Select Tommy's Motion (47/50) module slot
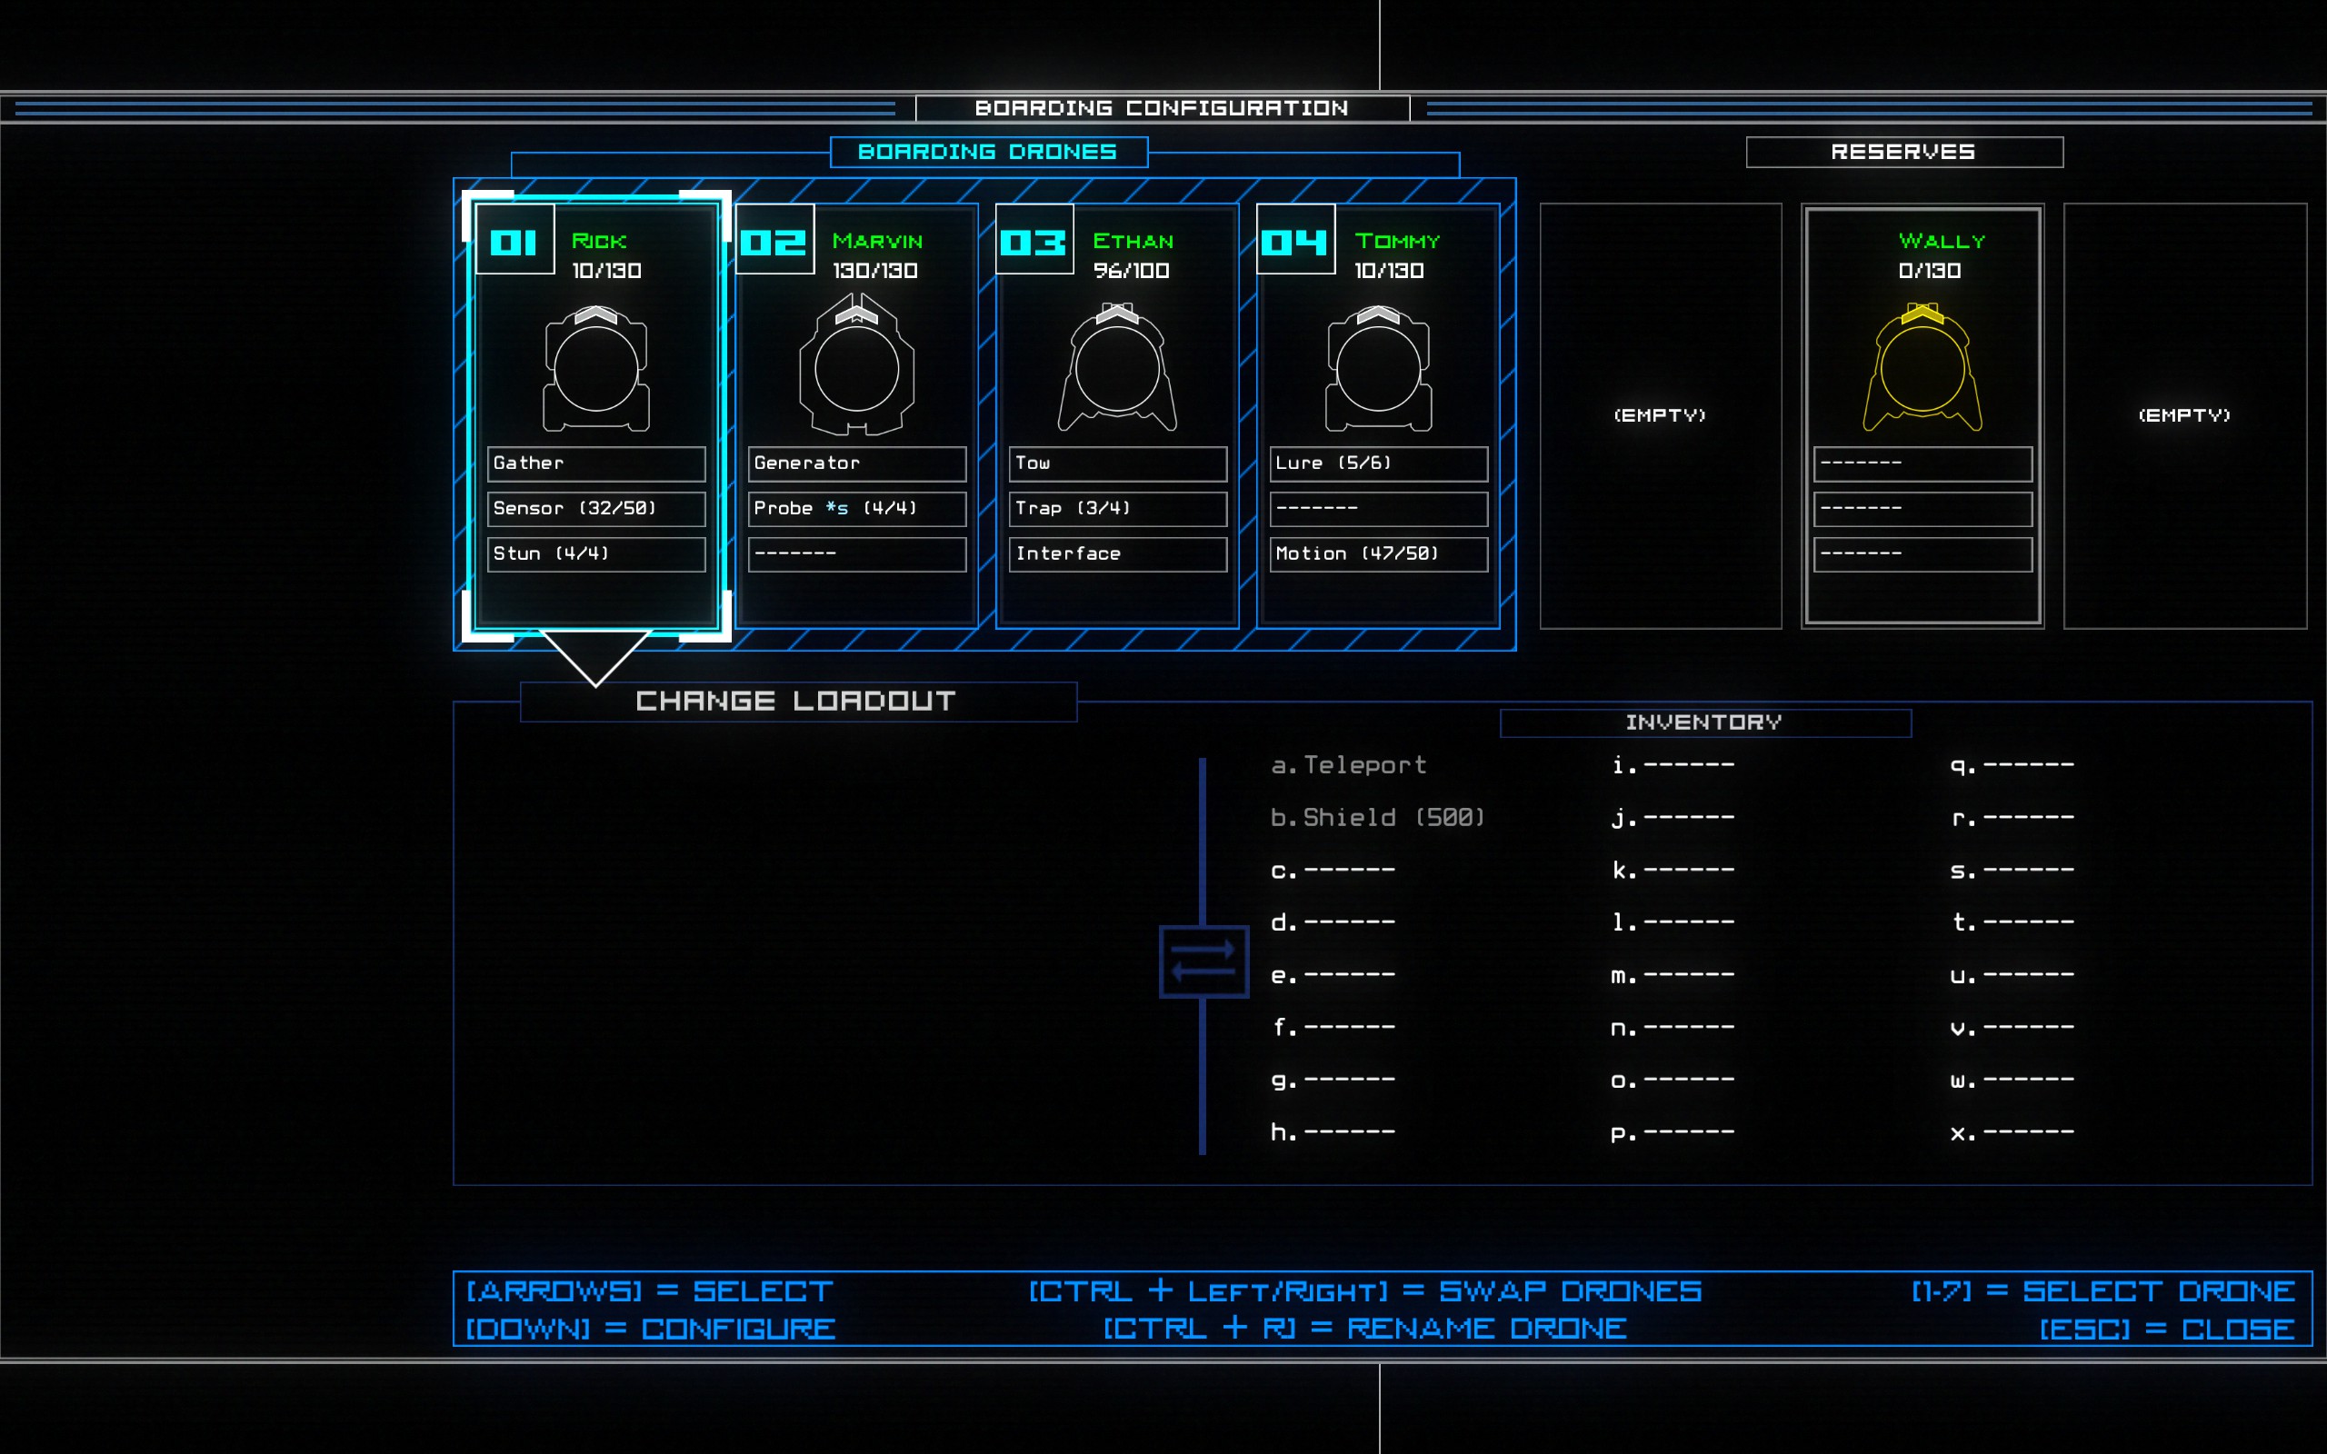2327x1454 pixels. [1378, 554]
